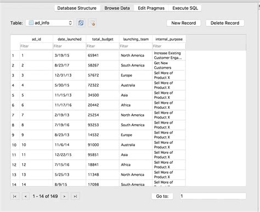Select date cell 7/15/16

pyautogui.click(x=70, y=165)
